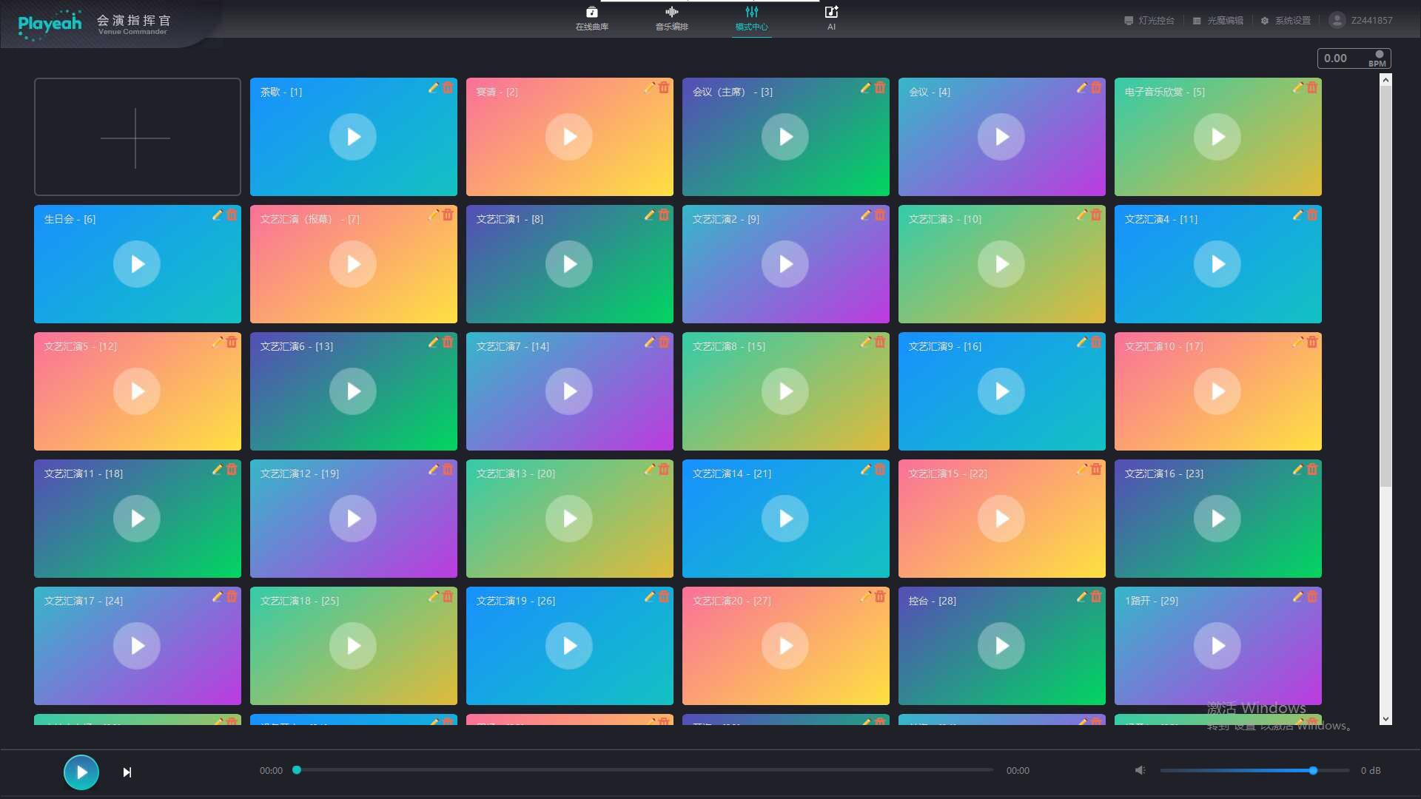Play the 文艺汇演18 - [25] mode
1421x799 pixels.
[x=353, y=646]
